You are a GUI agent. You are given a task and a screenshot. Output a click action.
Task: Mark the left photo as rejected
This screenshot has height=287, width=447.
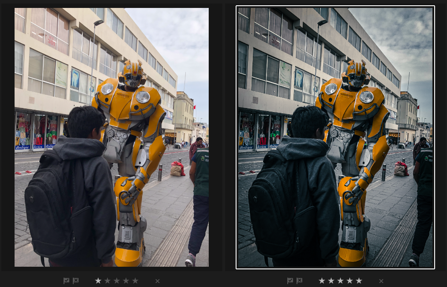[x=75, y=281]
